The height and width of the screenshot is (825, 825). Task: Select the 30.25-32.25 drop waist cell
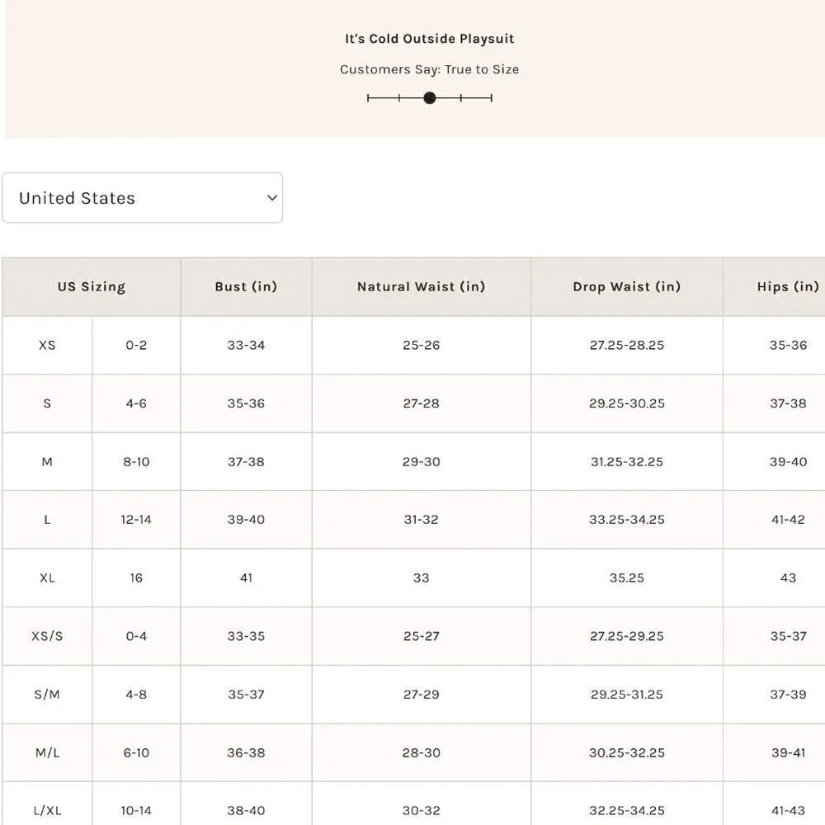click(x=627, y=753)
